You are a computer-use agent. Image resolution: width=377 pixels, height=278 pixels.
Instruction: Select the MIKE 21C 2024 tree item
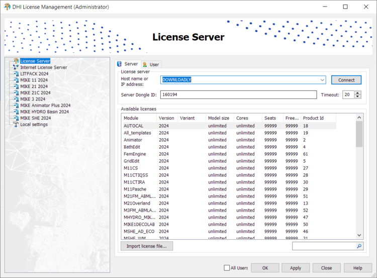(x=35, y=93)
